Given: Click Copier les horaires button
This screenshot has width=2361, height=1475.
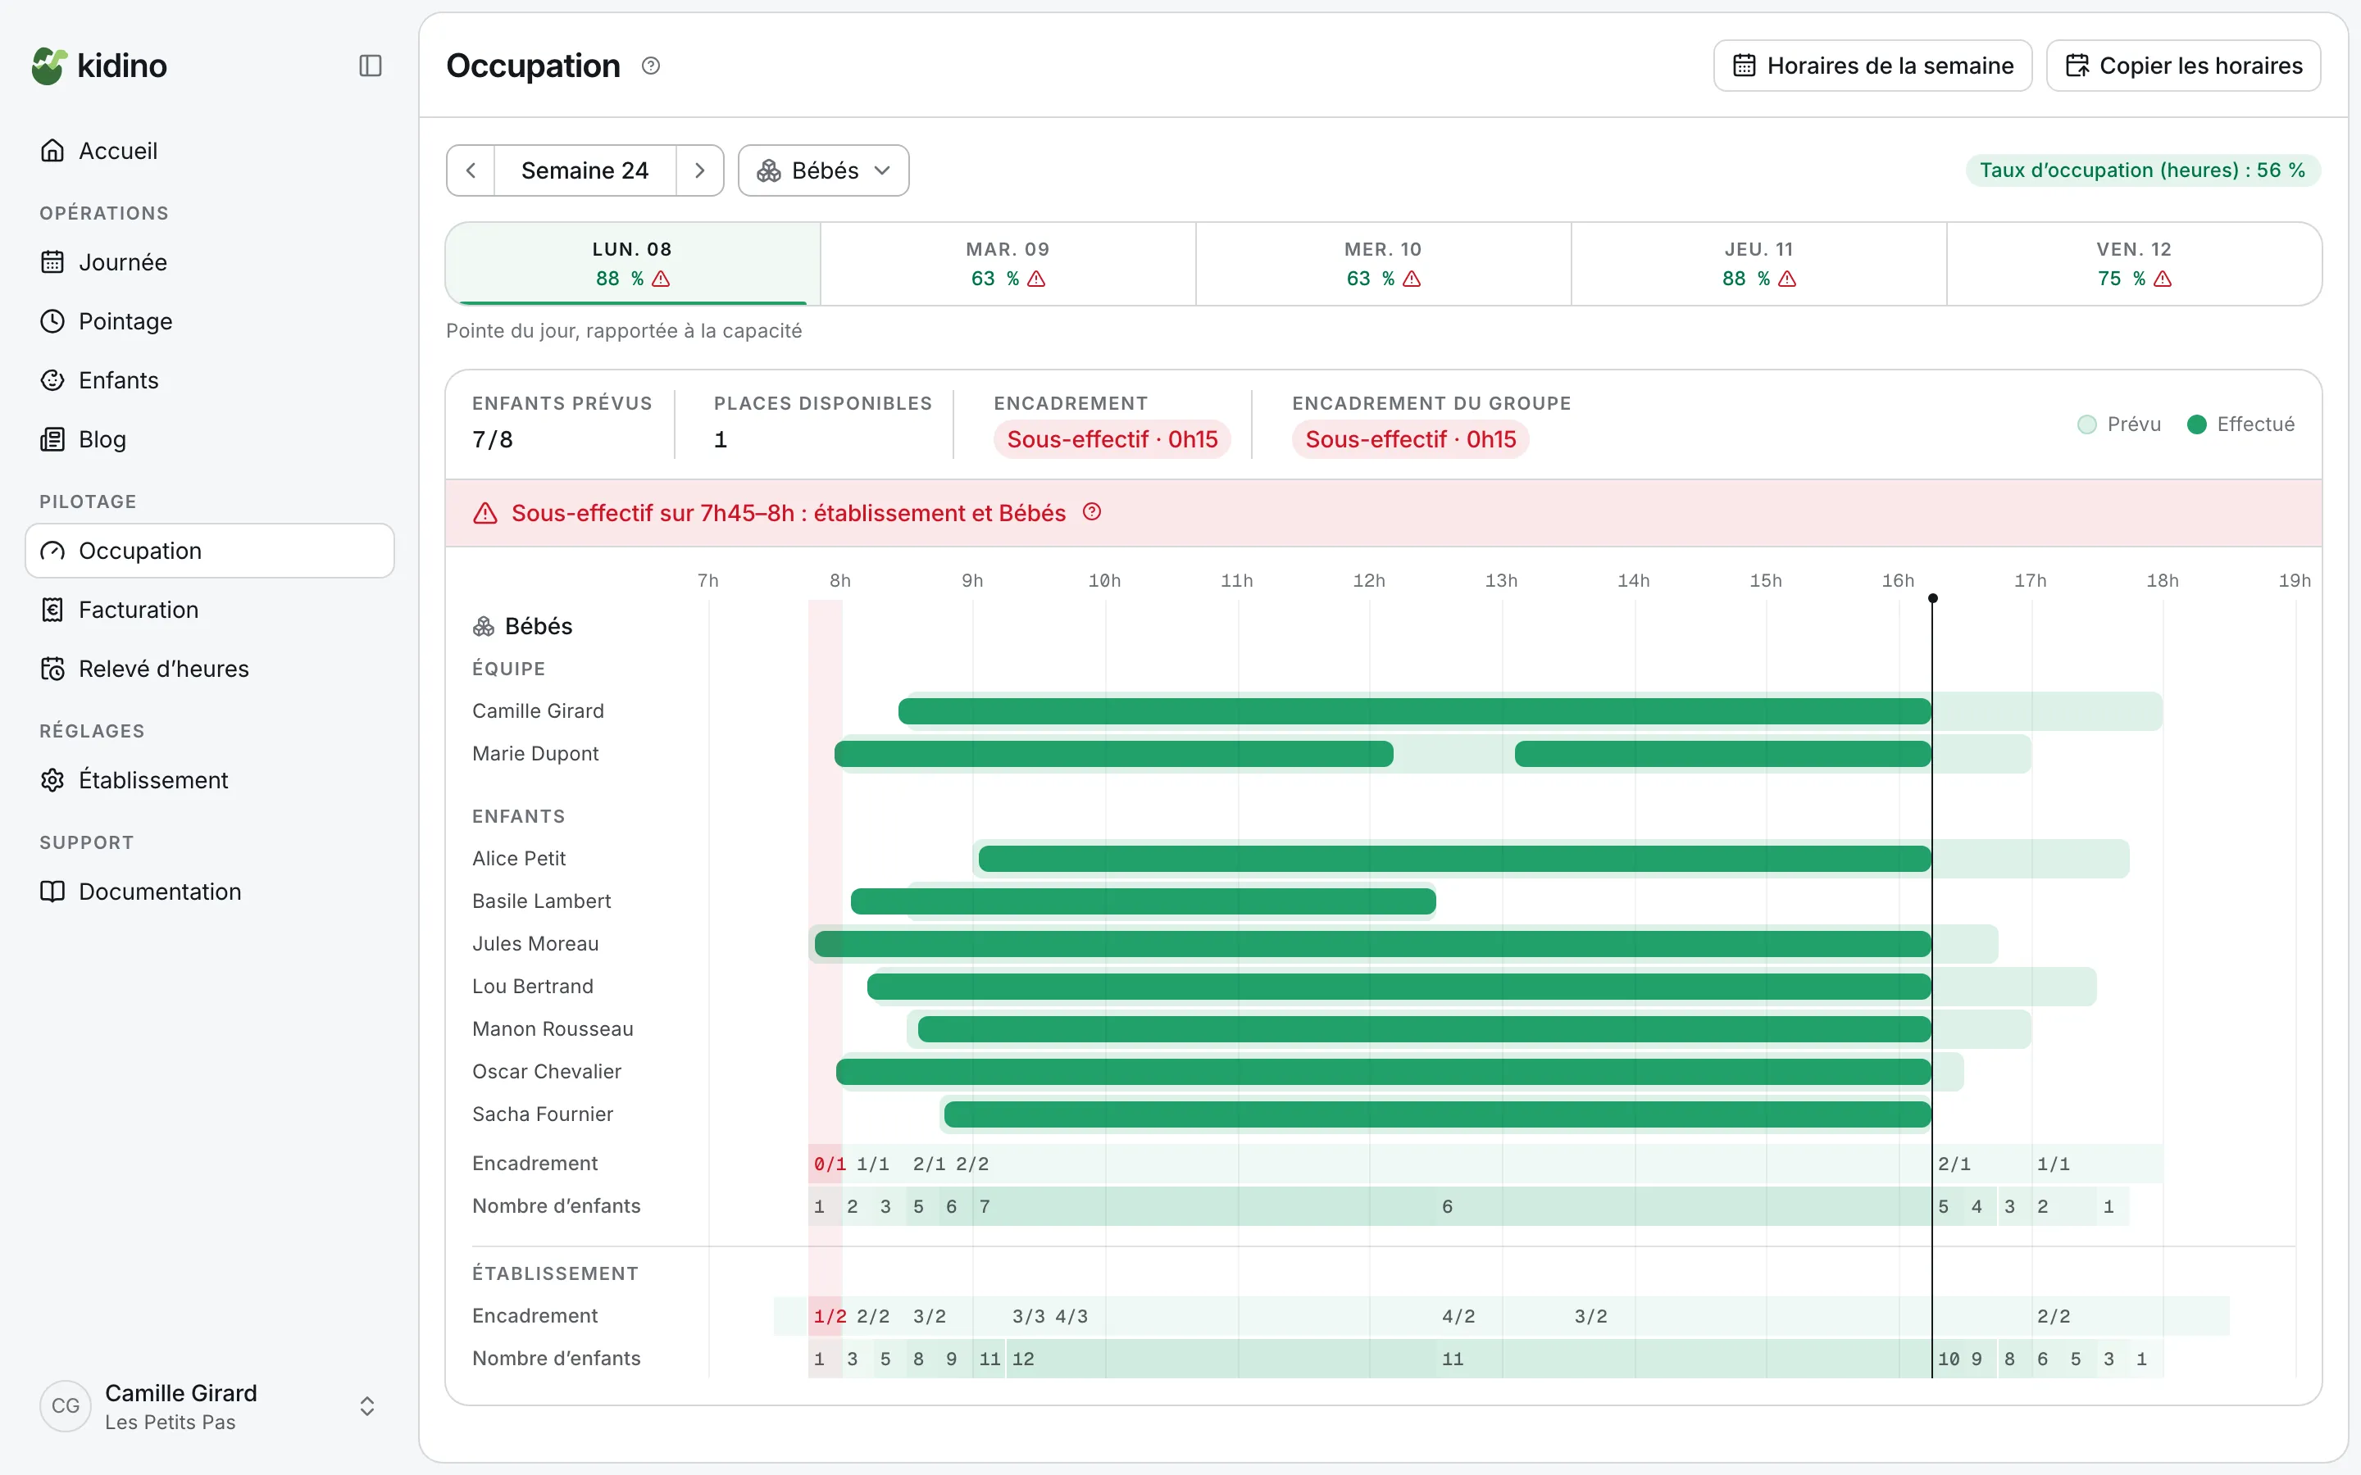Looking at the screenshot, I should tap(2182, 66).
